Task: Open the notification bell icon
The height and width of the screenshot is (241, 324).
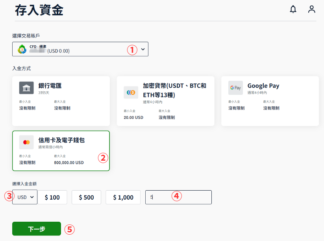Action: tap(293, 9)
